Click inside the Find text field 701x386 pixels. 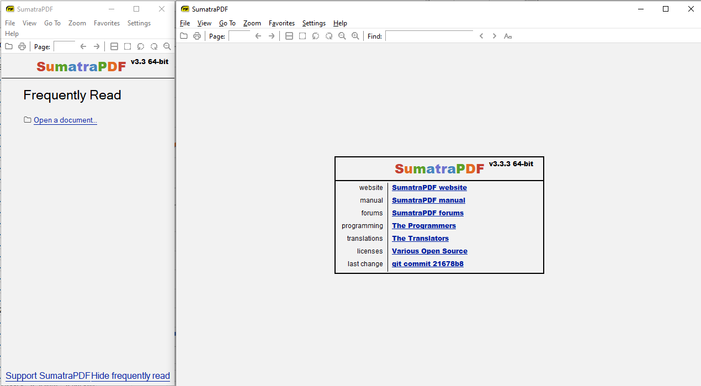coord(429,35)
